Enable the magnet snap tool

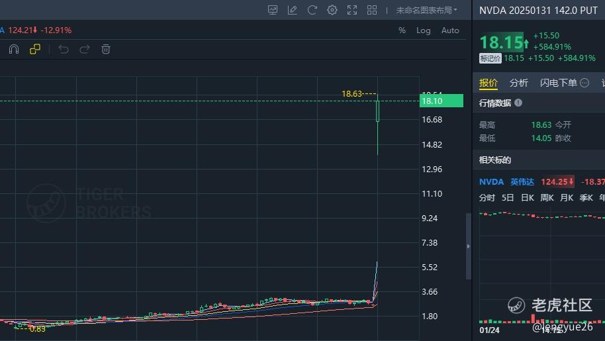click(x=14, y=50)
